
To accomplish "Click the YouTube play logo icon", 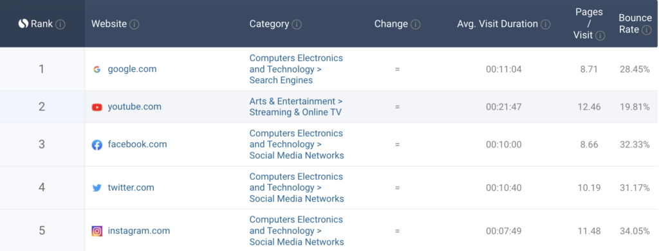I will point(97,107).
